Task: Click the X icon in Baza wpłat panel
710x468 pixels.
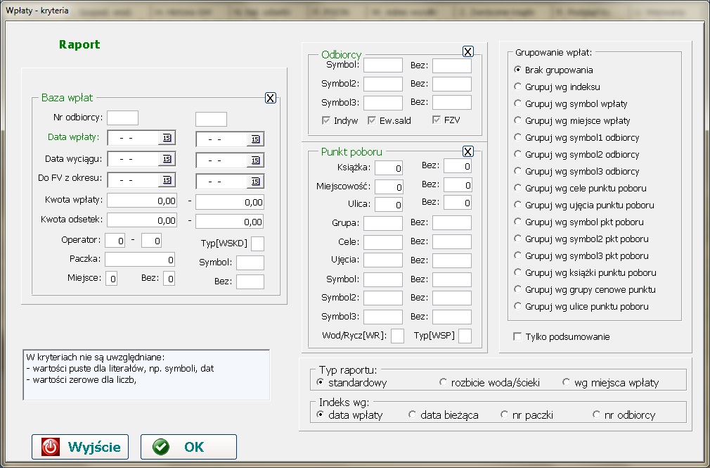Action: tap(271, 98)
